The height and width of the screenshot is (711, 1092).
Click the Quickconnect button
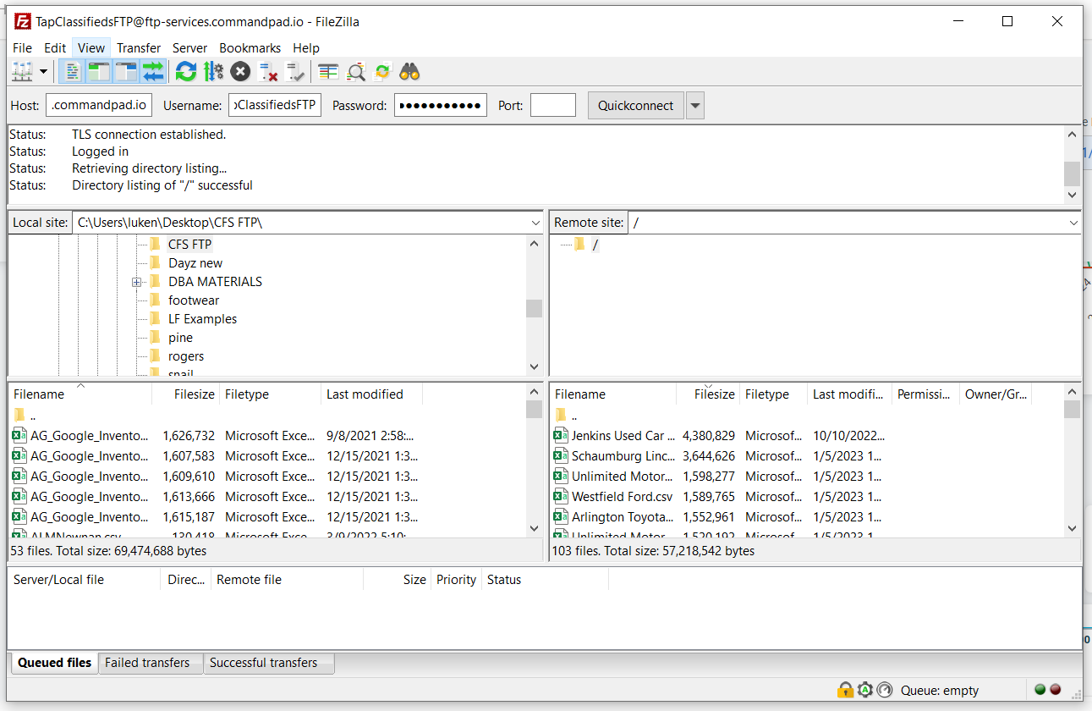[x=636, y=106]
